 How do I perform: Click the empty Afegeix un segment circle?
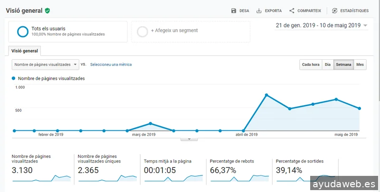pos(142,32)
